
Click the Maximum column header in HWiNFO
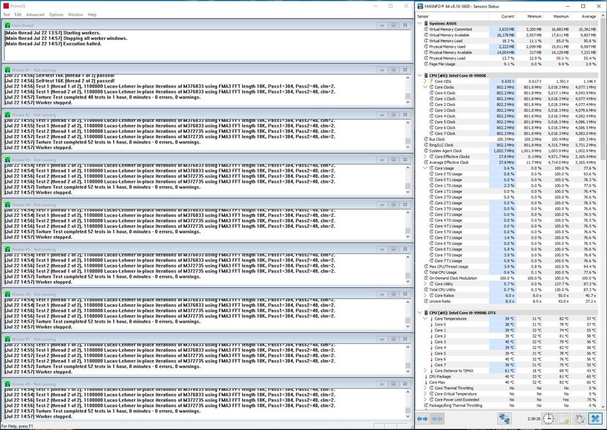556,16
